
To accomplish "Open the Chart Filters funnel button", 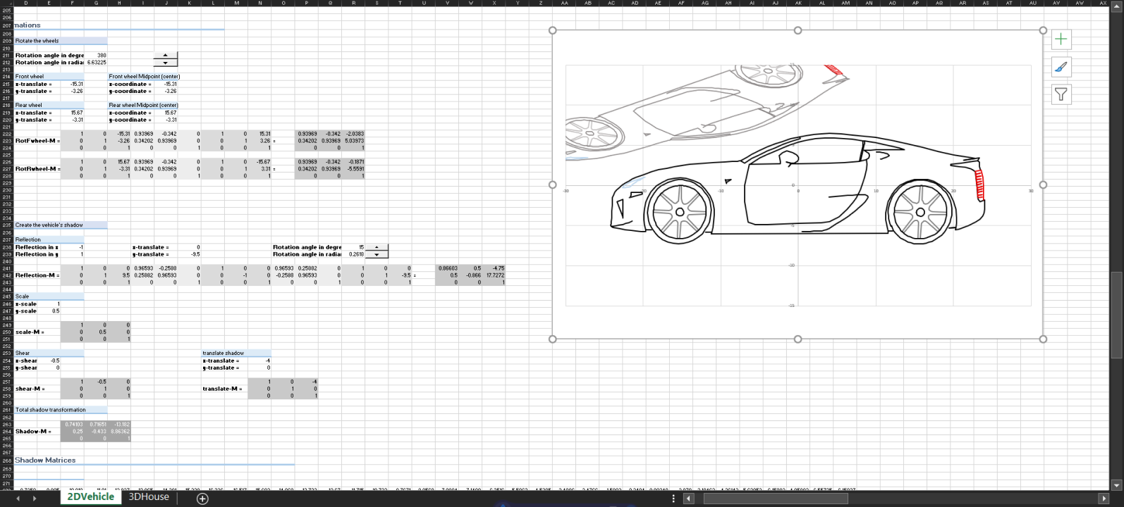I will tap(1061, 94).
